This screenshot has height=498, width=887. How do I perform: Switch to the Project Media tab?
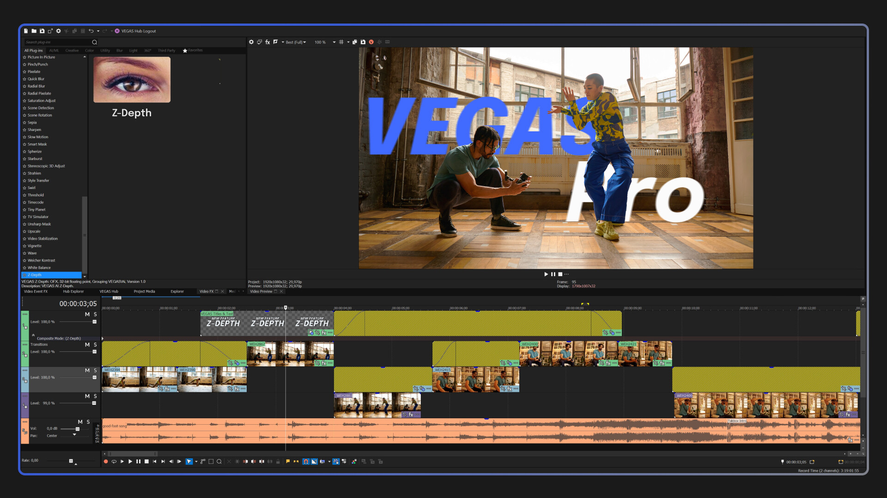tap(144, 291)
